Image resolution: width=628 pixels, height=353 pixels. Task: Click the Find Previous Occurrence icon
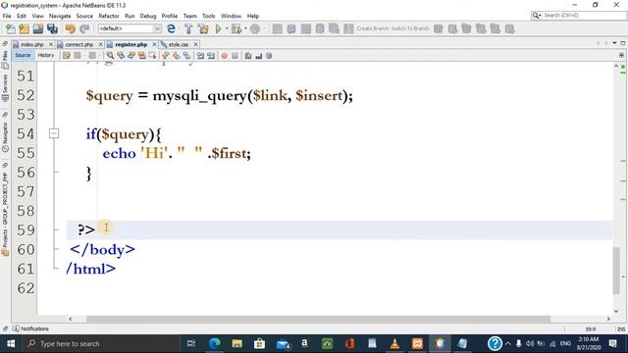coord(121,56)
